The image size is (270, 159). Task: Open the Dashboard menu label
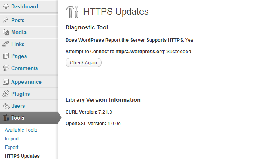(x=25, y=6)
